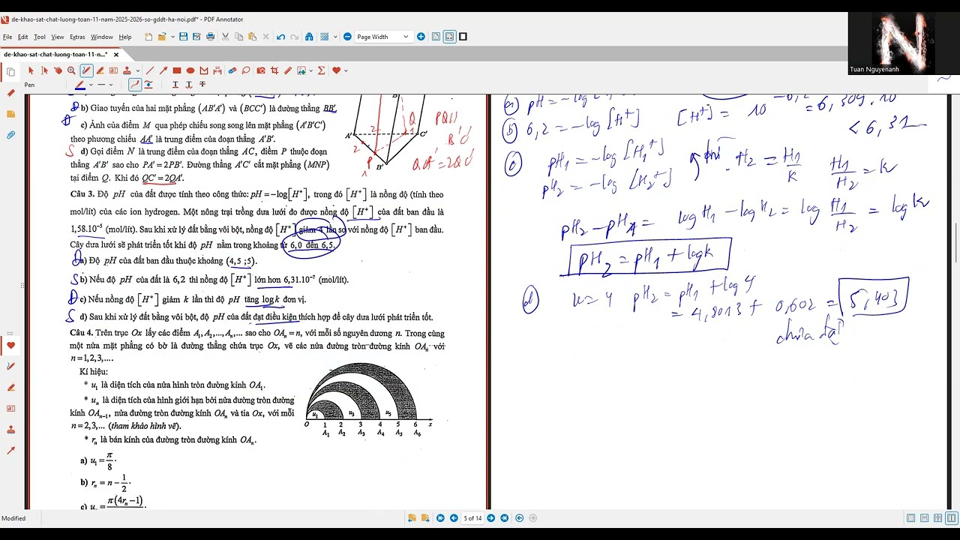Click the Formula sigma tool

click(x=321, y=70)
